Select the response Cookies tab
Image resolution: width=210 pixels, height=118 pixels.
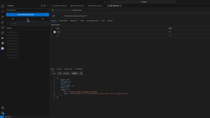(59, 69)
